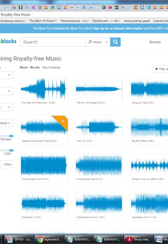This screenshot has width=168, height=244.
Task: Open the Dashboard bookmark
Action: 106,21
